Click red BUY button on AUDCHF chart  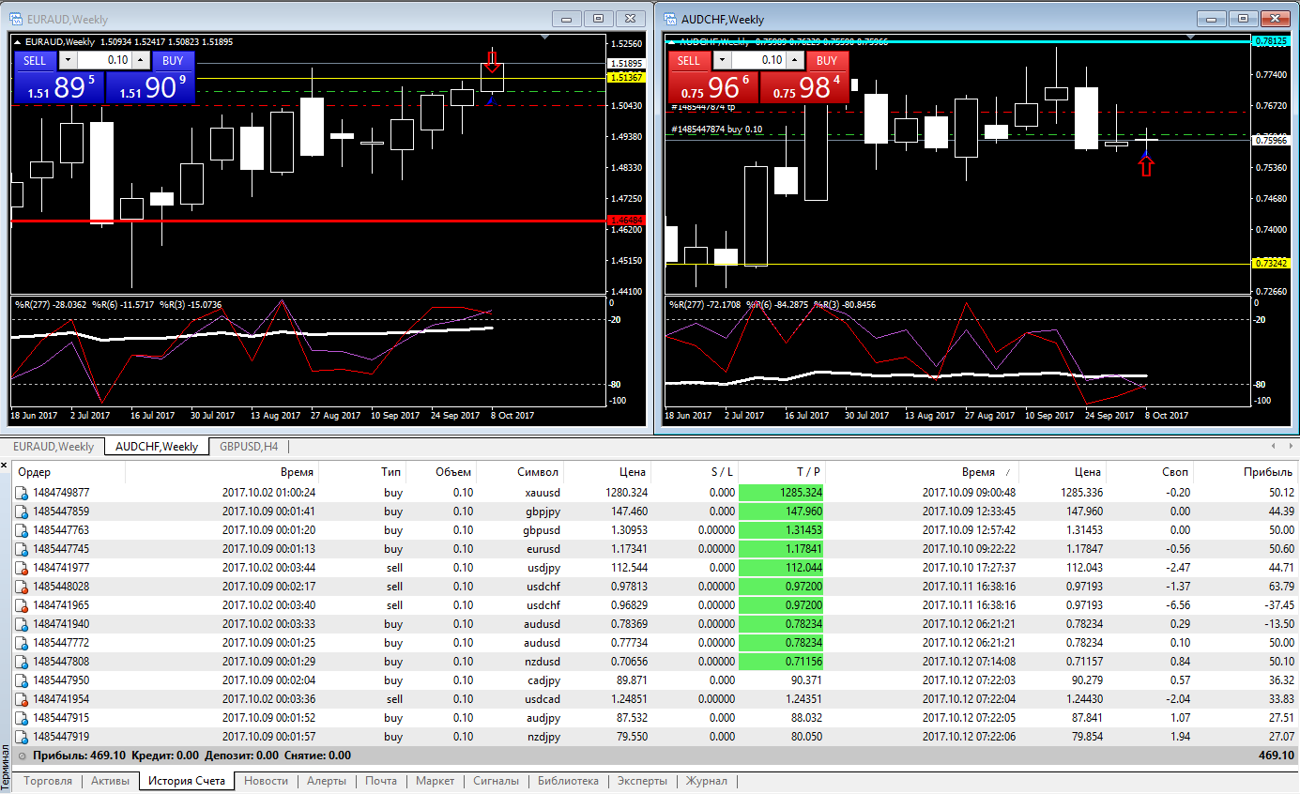point(826,60)
